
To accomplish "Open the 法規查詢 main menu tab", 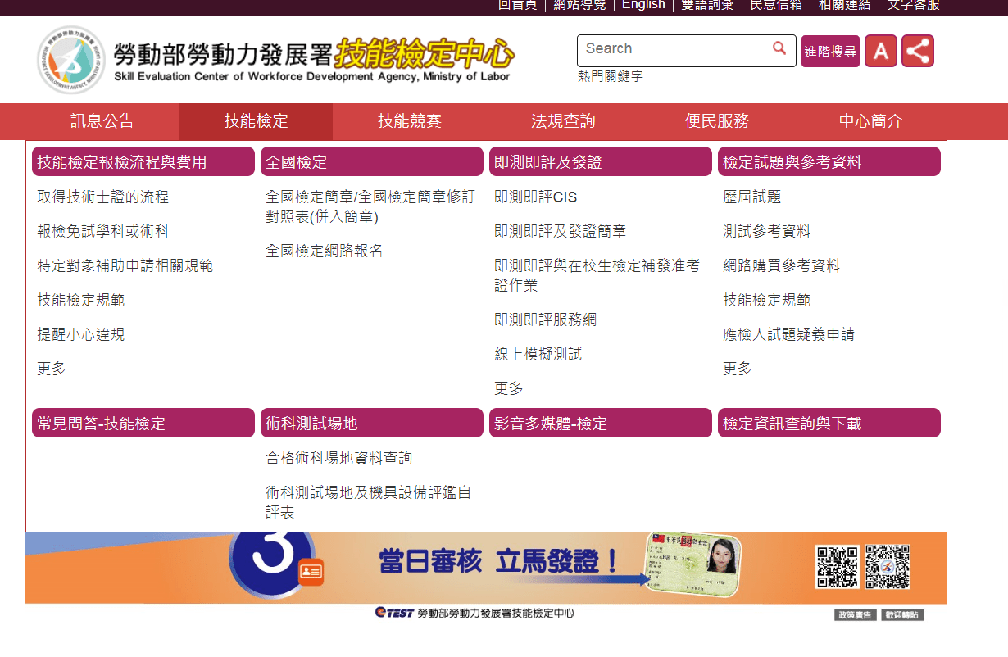I will click(563, 121).
